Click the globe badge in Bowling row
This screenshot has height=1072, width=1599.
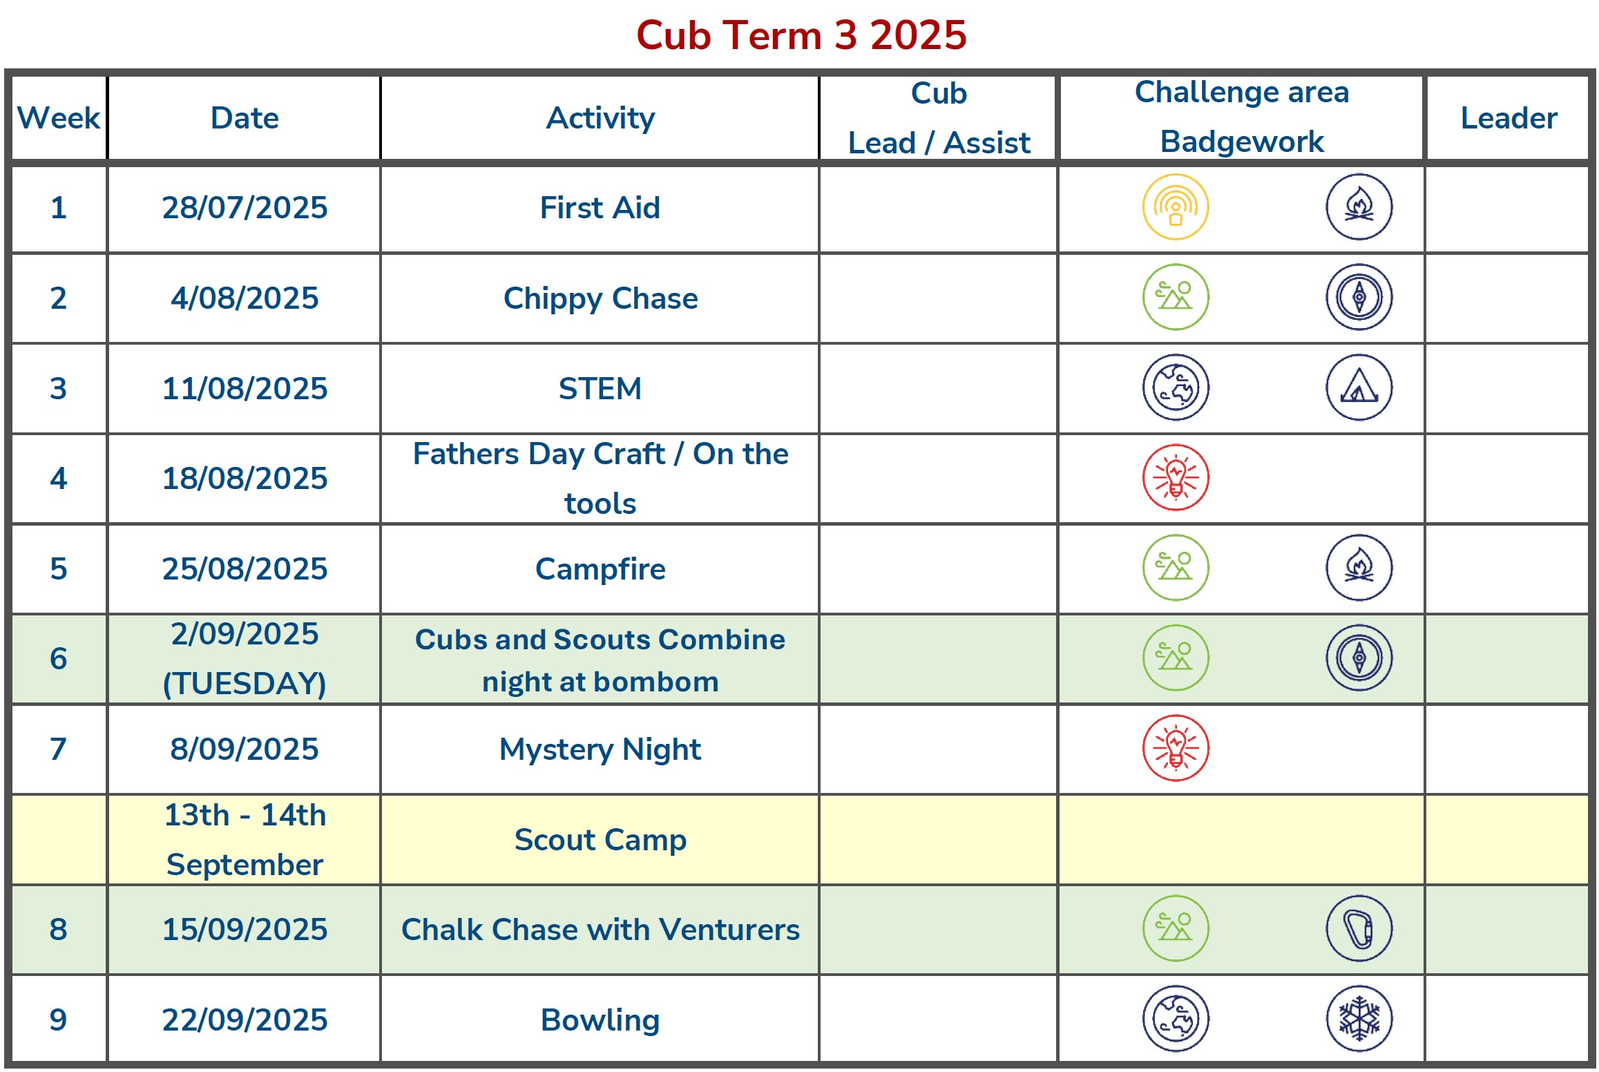[x=1175, y=1019]
